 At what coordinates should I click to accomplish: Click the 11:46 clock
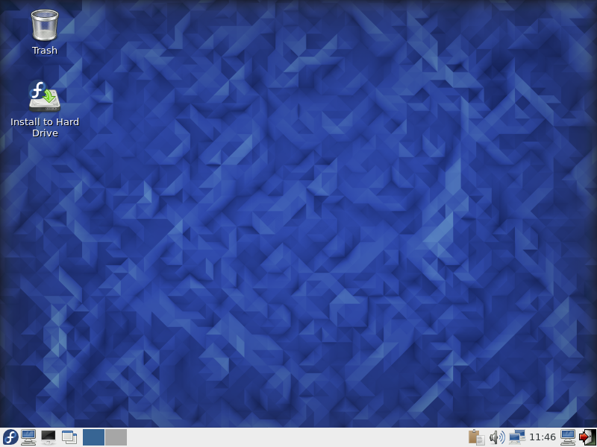[543, 437]
